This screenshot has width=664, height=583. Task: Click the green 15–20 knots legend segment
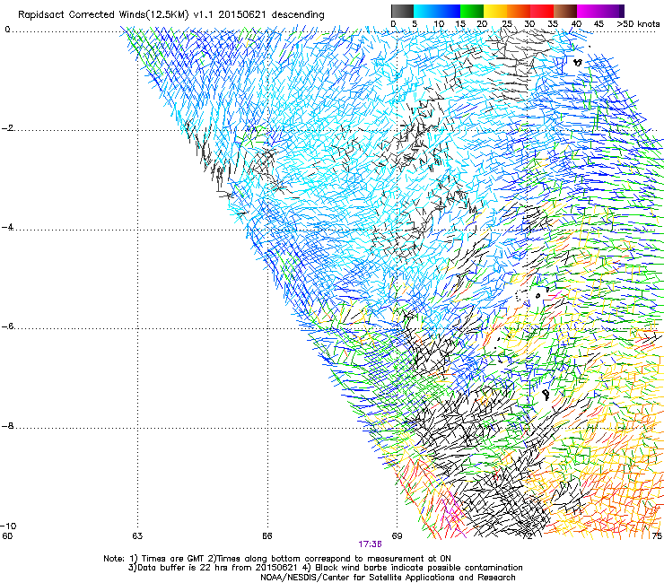point(472,11)
